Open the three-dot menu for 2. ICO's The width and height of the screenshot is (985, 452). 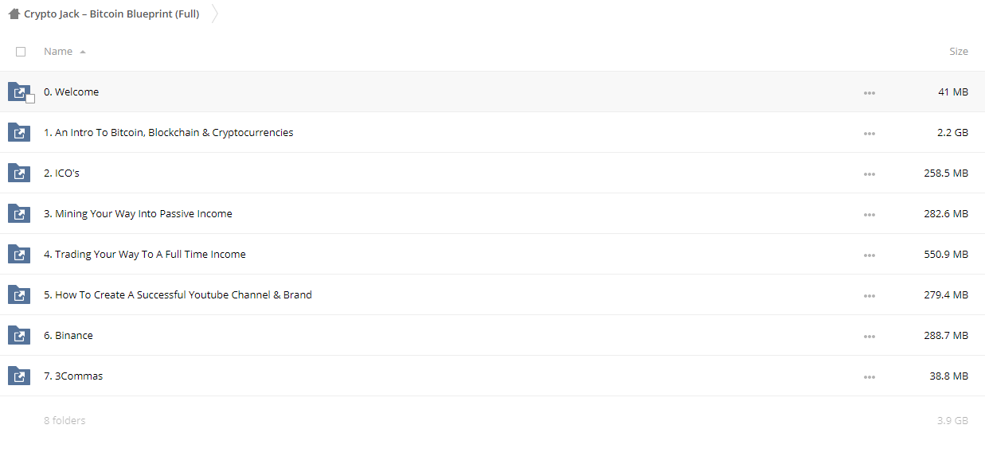pos(869,173)
